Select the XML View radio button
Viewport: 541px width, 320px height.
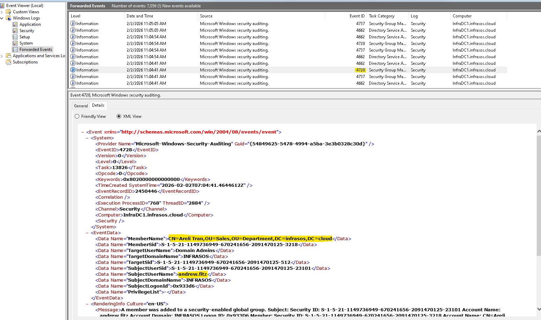(119, 116)
